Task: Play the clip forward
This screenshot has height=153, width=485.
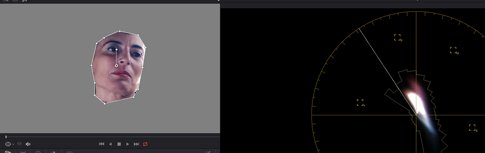Action: [128, 144]
